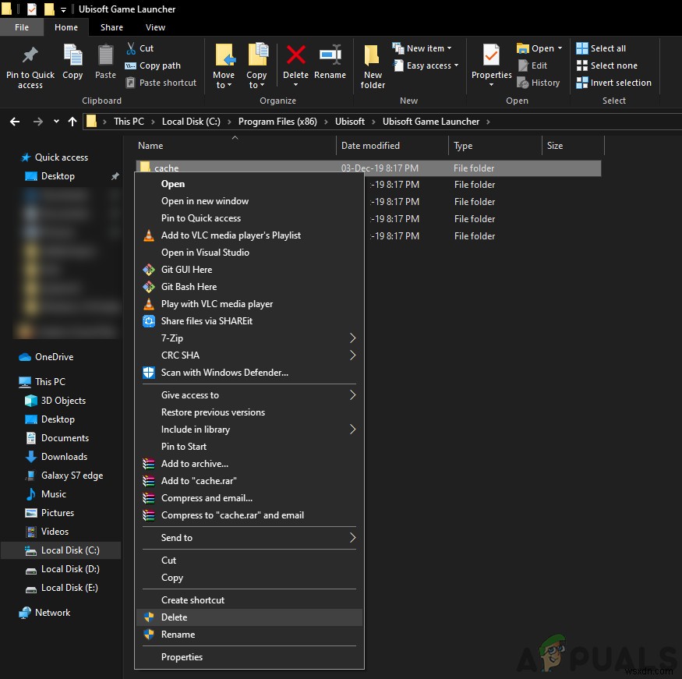Sort files by clicking the Name column header

click(x=150, y=146)
